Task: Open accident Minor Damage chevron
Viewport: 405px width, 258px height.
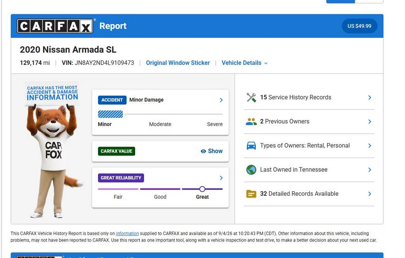Action: 221,100
